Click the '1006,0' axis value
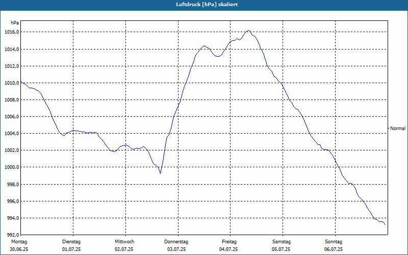The height and width of the screenshot is (255, 408). pos(12,117)
